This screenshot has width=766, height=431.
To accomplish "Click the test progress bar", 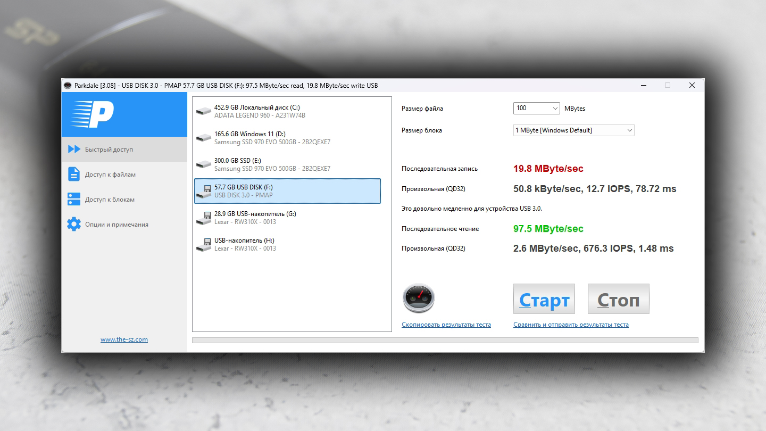I will pos(445,340).
